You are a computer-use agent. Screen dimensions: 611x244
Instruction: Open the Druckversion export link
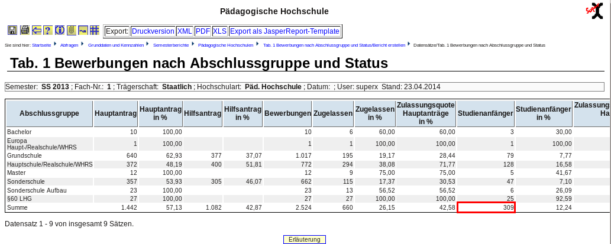(x=153, y=31)
